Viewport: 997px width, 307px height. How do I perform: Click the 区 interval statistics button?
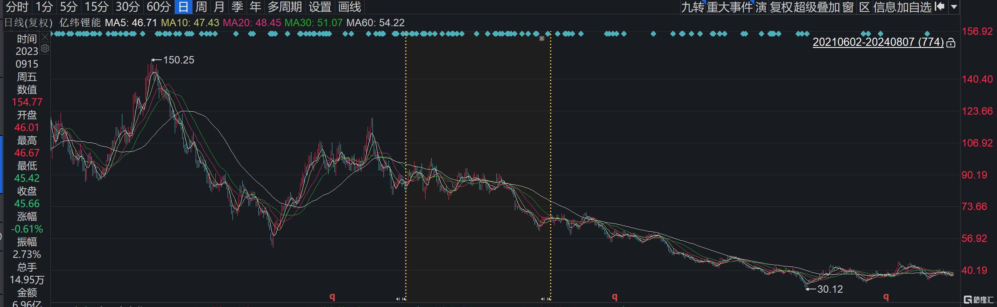[864, 7]
